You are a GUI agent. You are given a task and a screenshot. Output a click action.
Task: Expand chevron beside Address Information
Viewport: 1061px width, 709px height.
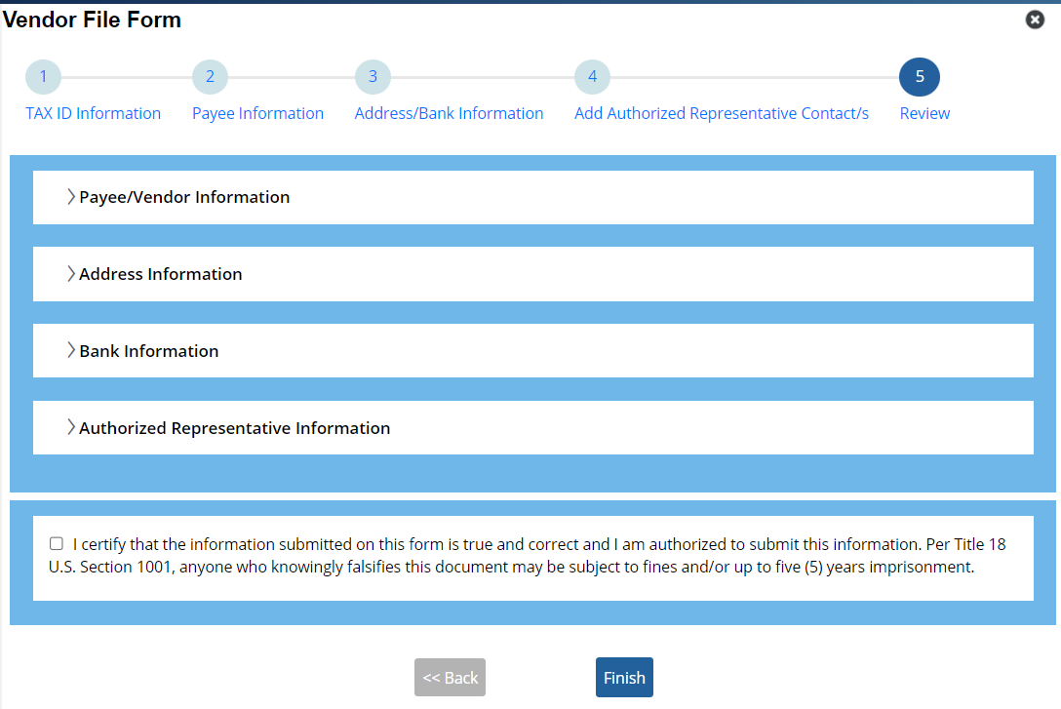point(71,274)
